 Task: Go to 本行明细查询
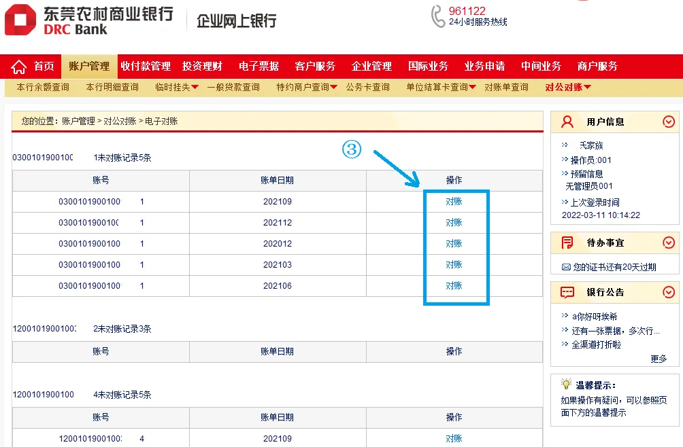point(112,88)
